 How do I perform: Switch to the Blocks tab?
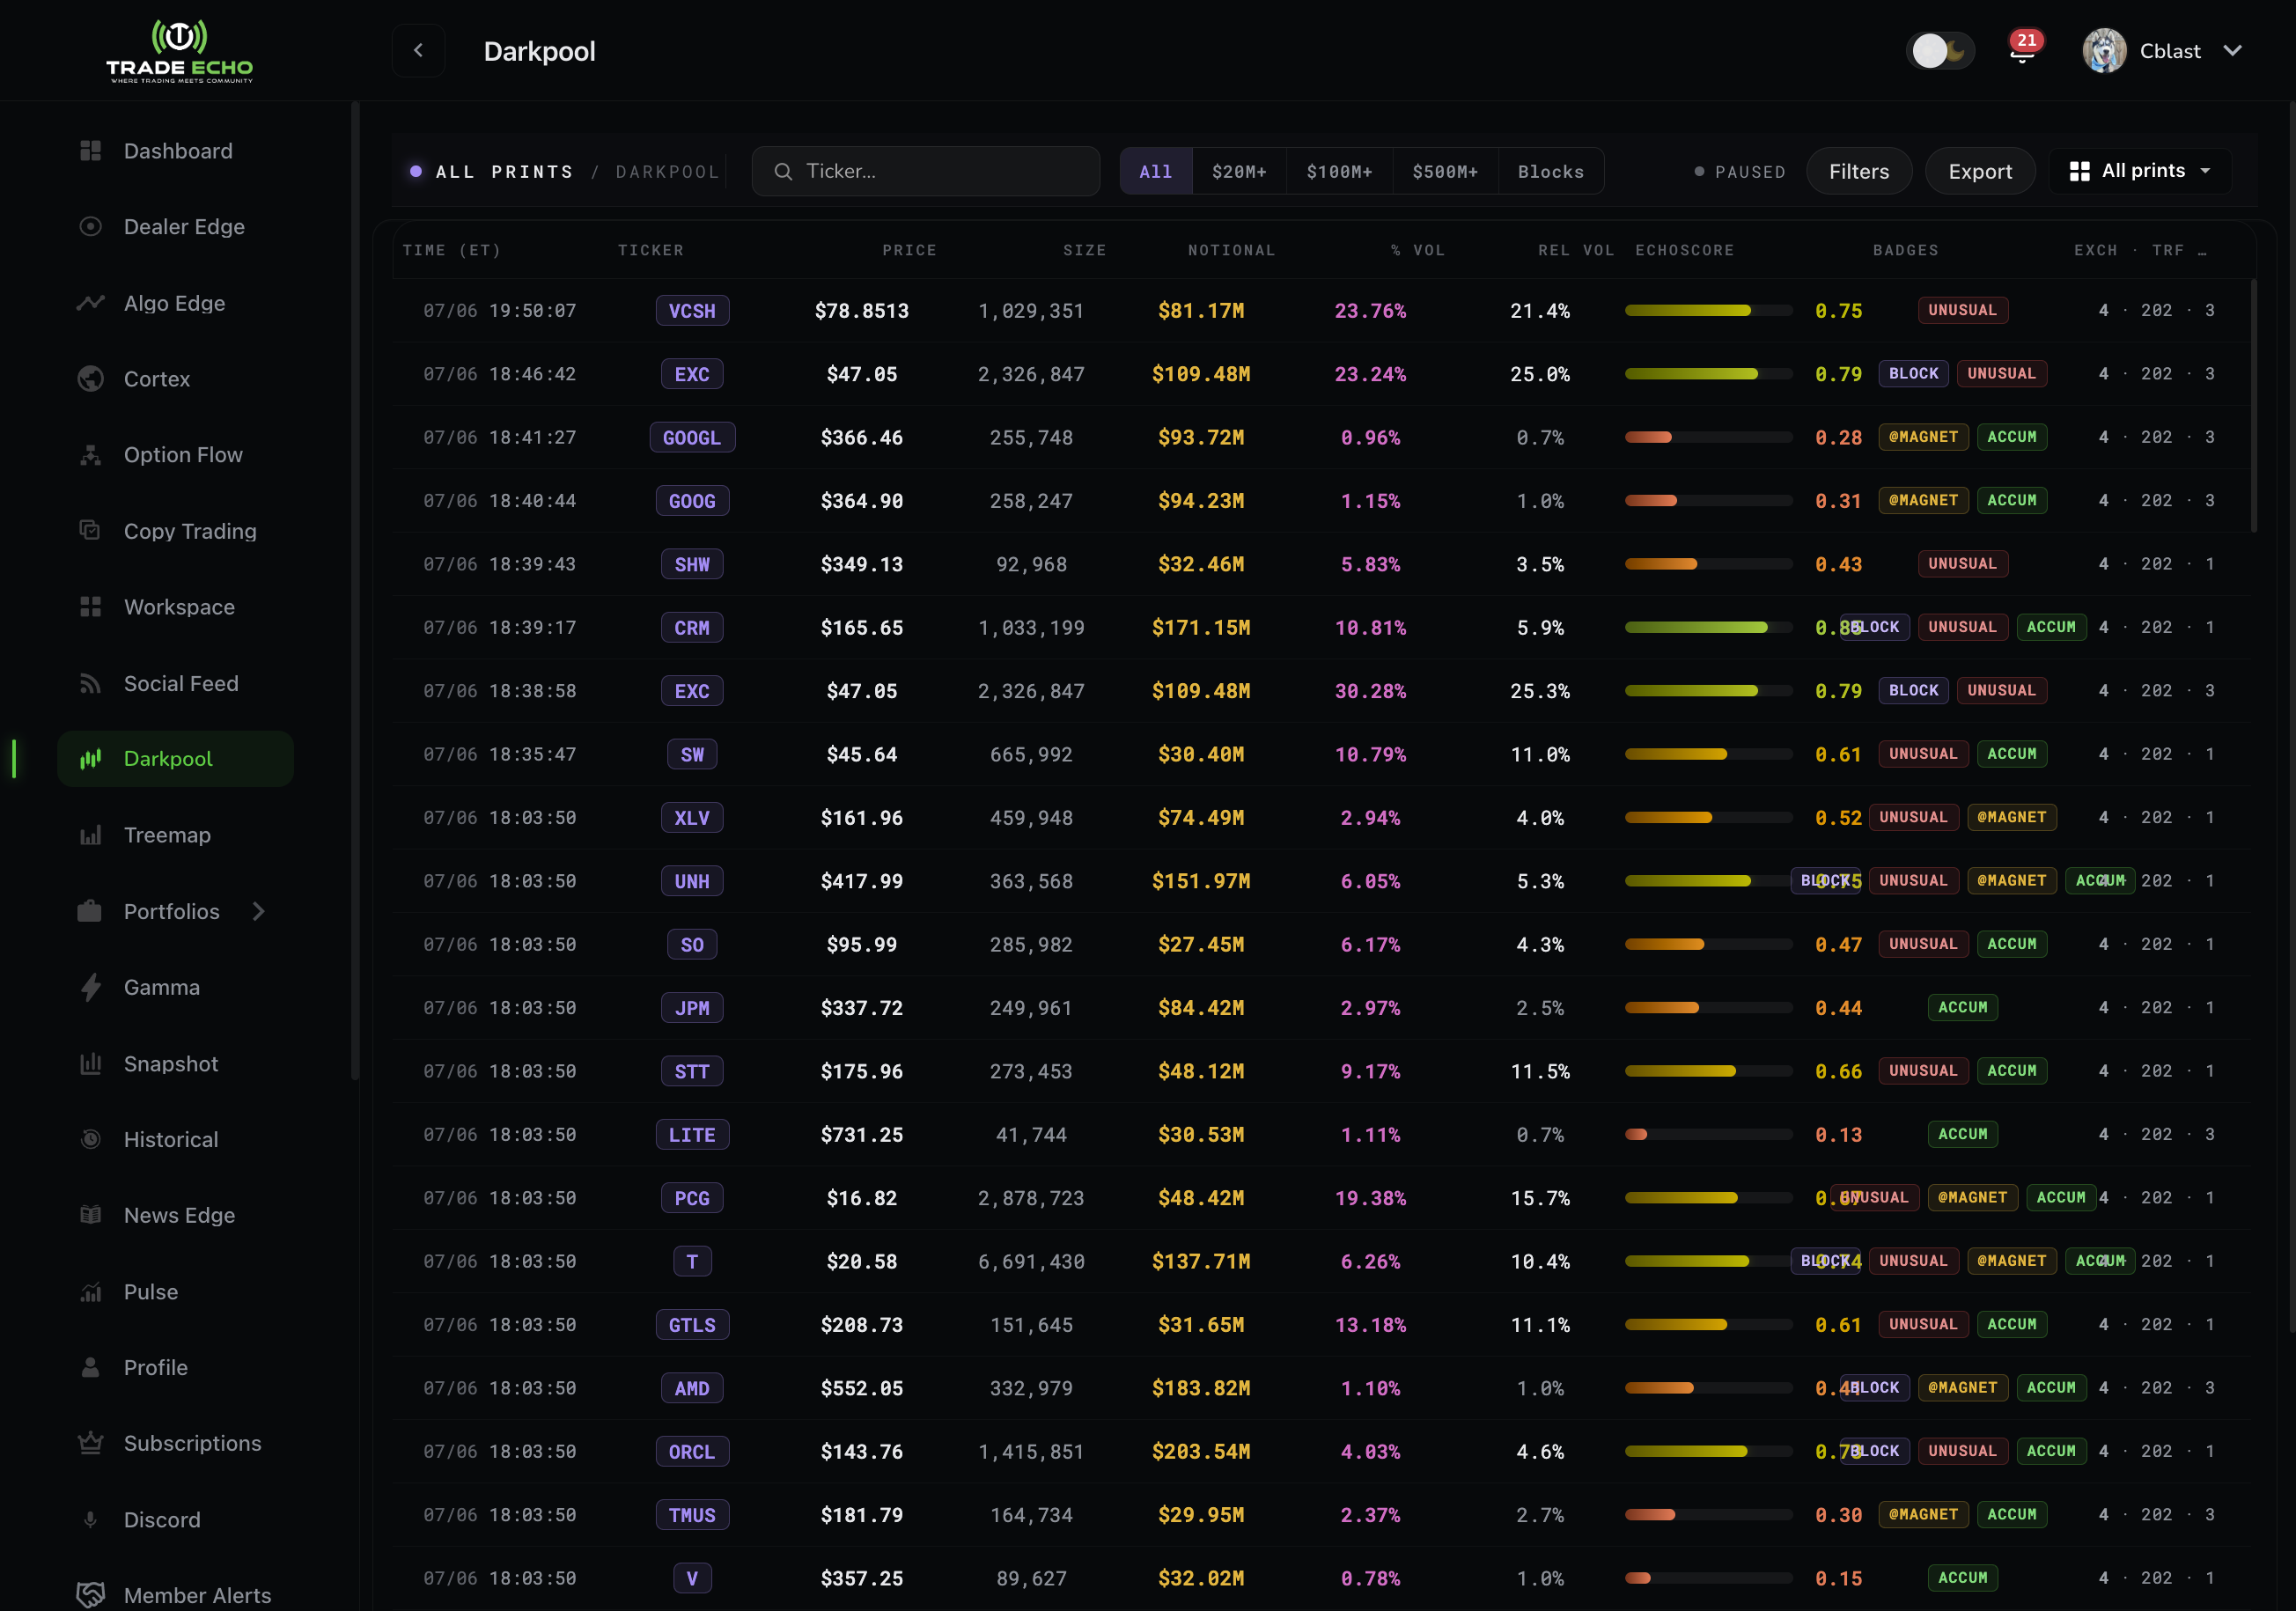pyautogui.click(x=1550, y=172)
